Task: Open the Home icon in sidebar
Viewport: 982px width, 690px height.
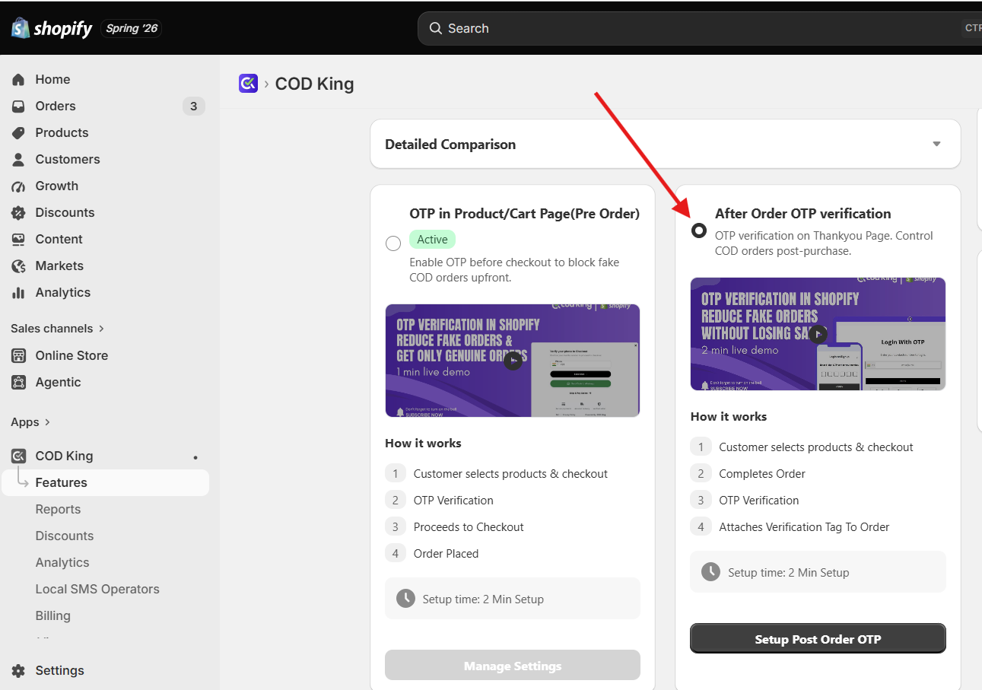Action: click(x=19, y=79)
